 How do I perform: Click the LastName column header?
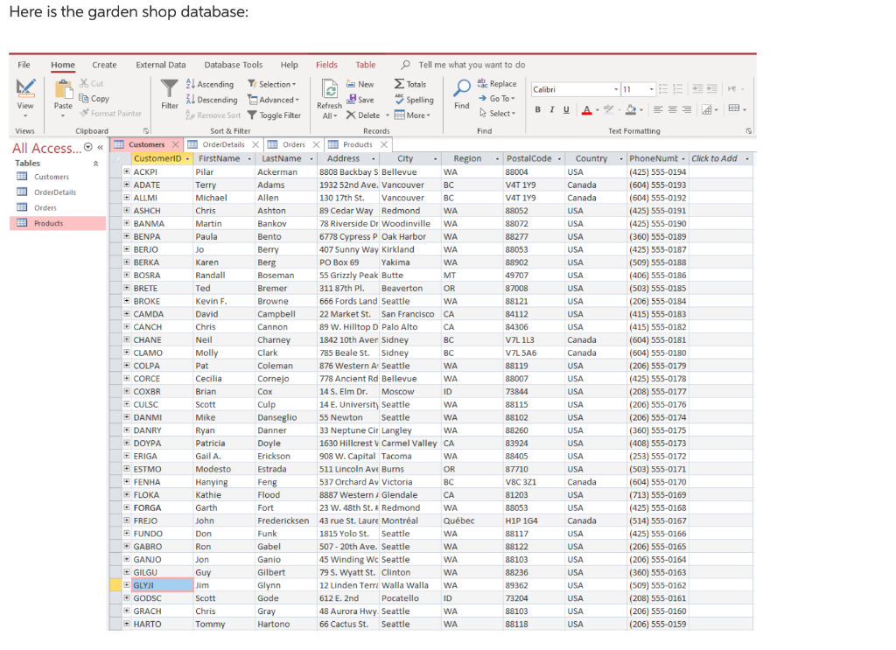coord(282,159)
